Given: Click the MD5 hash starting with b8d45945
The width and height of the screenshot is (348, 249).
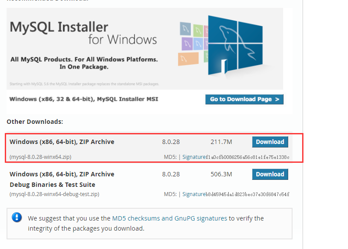Looking at the screenshot, I should pos(248,194).
